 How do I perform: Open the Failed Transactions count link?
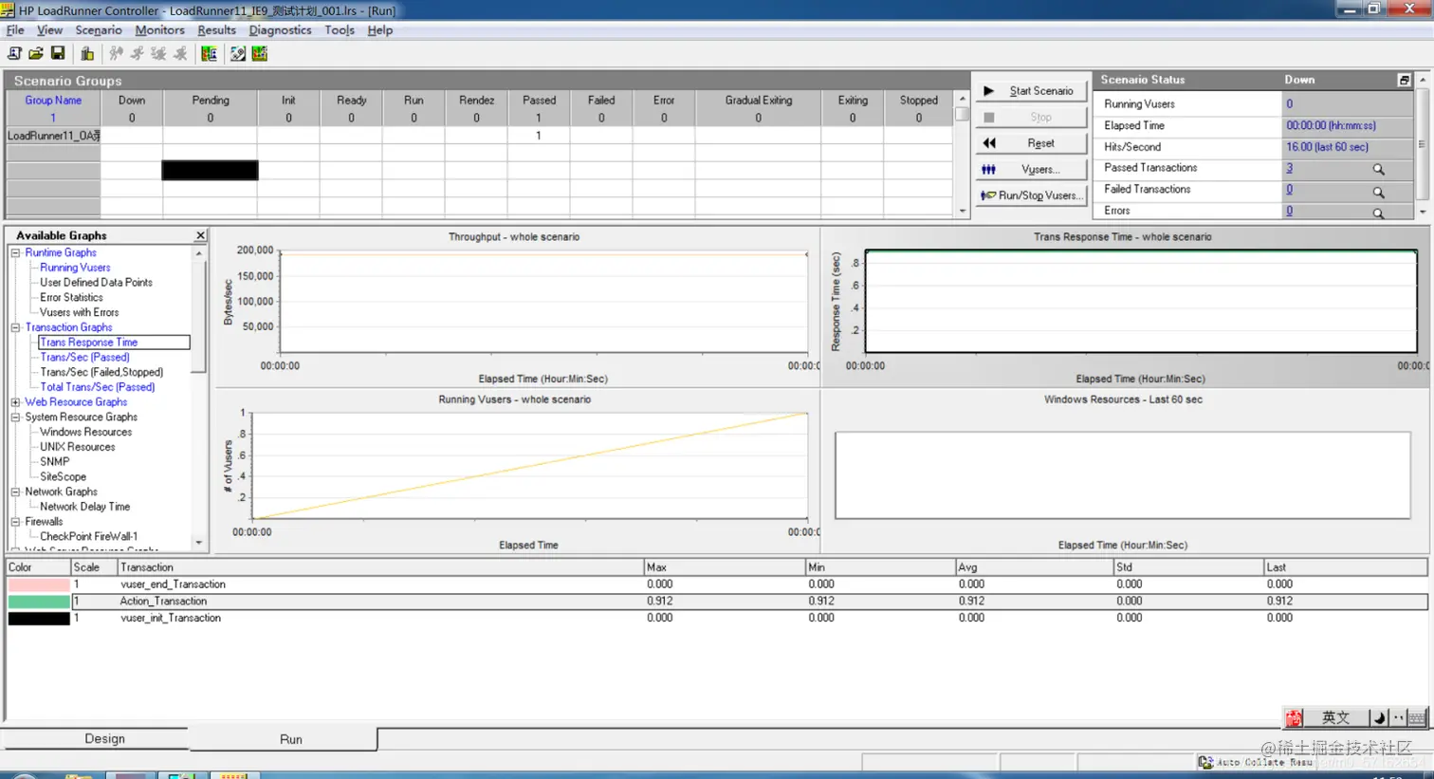(1289, 190)
